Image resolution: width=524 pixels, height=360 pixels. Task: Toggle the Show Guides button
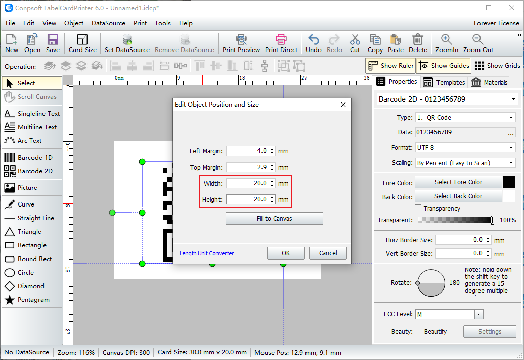click(x=444, y=66)
